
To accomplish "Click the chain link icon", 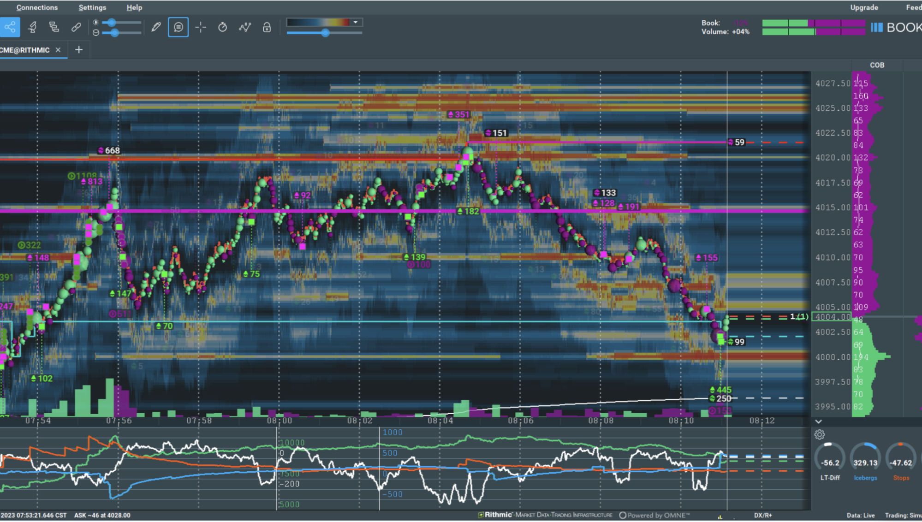I will click(76, 27).
